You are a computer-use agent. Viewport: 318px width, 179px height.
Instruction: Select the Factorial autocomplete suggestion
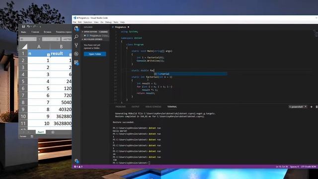click(190, 74)
